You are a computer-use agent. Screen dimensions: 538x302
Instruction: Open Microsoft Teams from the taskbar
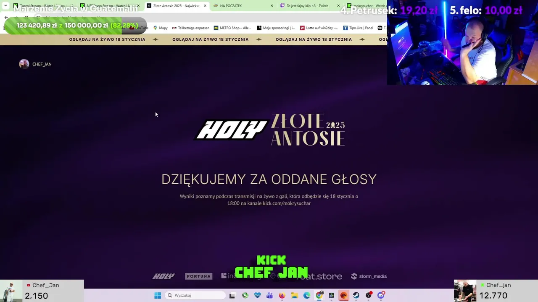coord(269,295)
